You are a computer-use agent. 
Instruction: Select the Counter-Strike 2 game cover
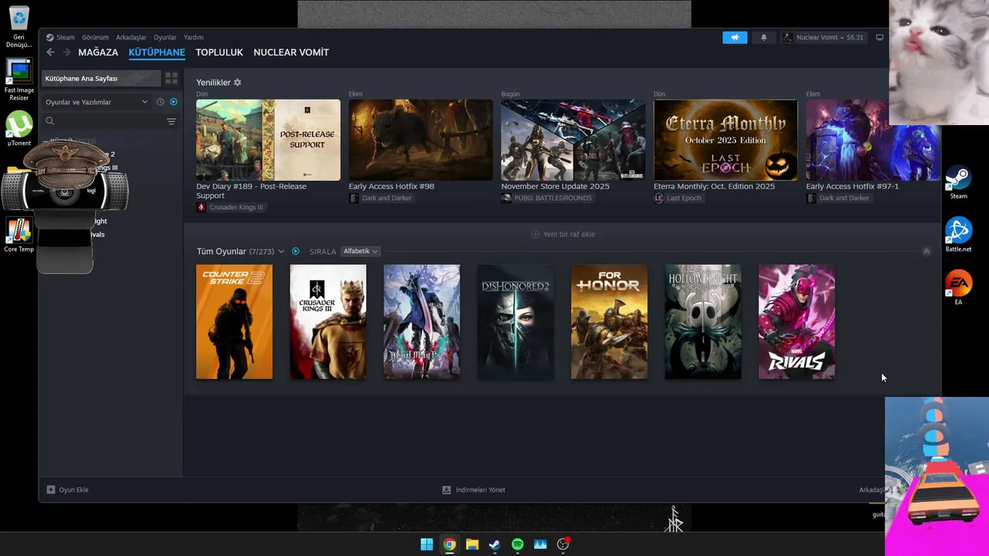coord(234,322)
